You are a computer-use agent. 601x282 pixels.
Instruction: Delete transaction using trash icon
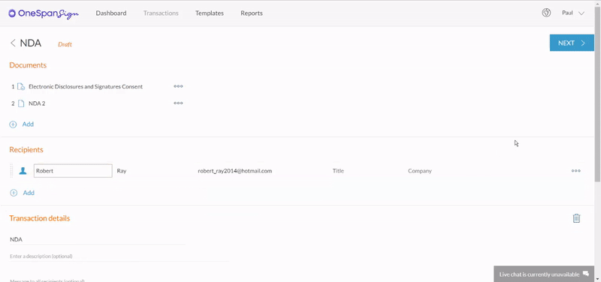coord(576,218)
